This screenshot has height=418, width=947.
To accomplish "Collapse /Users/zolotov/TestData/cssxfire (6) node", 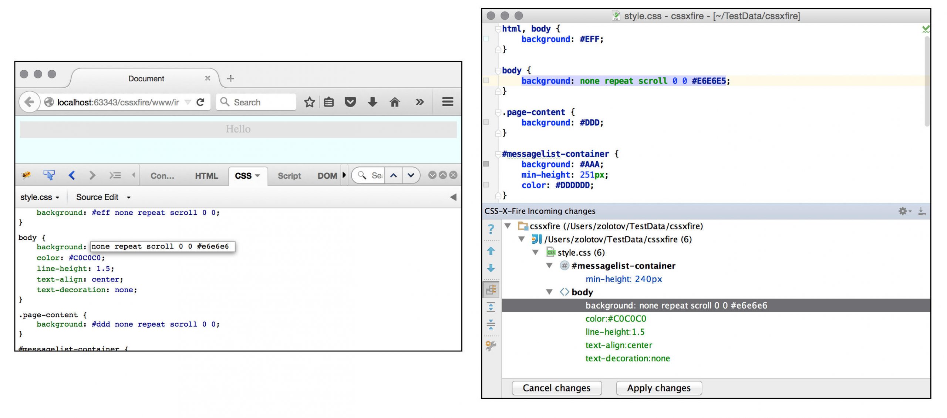I will (522, 239).
